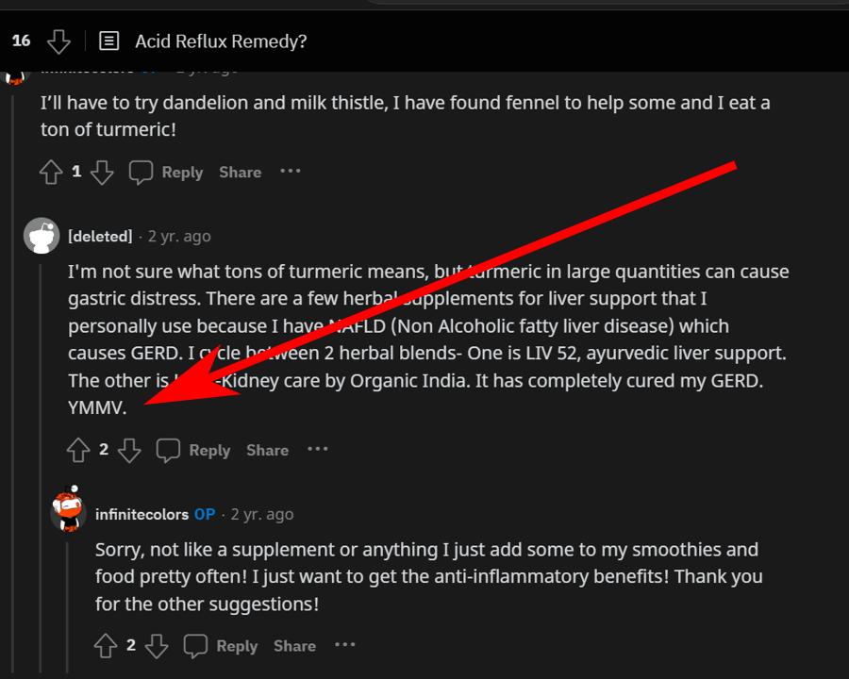Downvote infinitecolors' comment about smoothies
Image resolution: width=849 pixels, height=679 pixels.
(x=157, y=645)
